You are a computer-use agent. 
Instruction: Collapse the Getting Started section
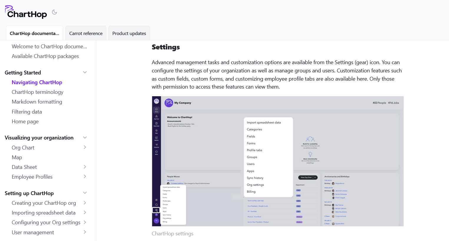85,72
